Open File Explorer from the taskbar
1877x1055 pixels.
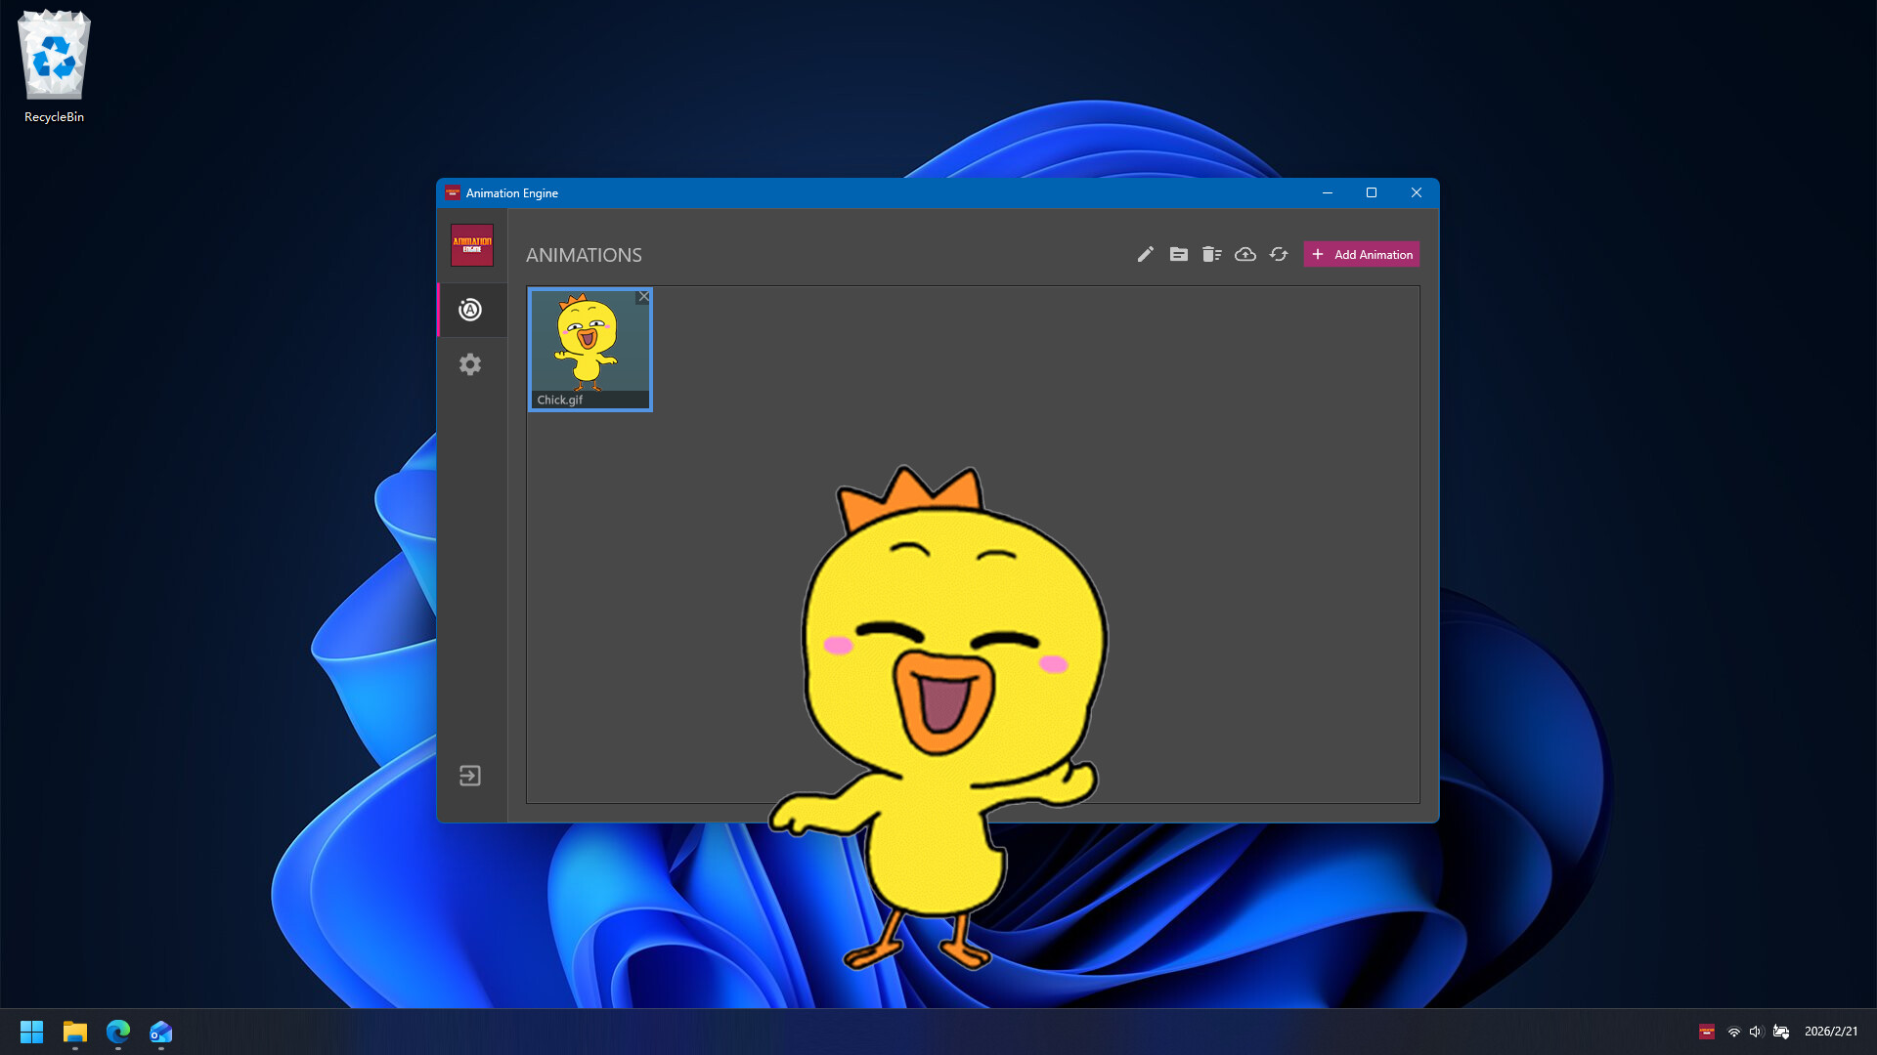74,1032
